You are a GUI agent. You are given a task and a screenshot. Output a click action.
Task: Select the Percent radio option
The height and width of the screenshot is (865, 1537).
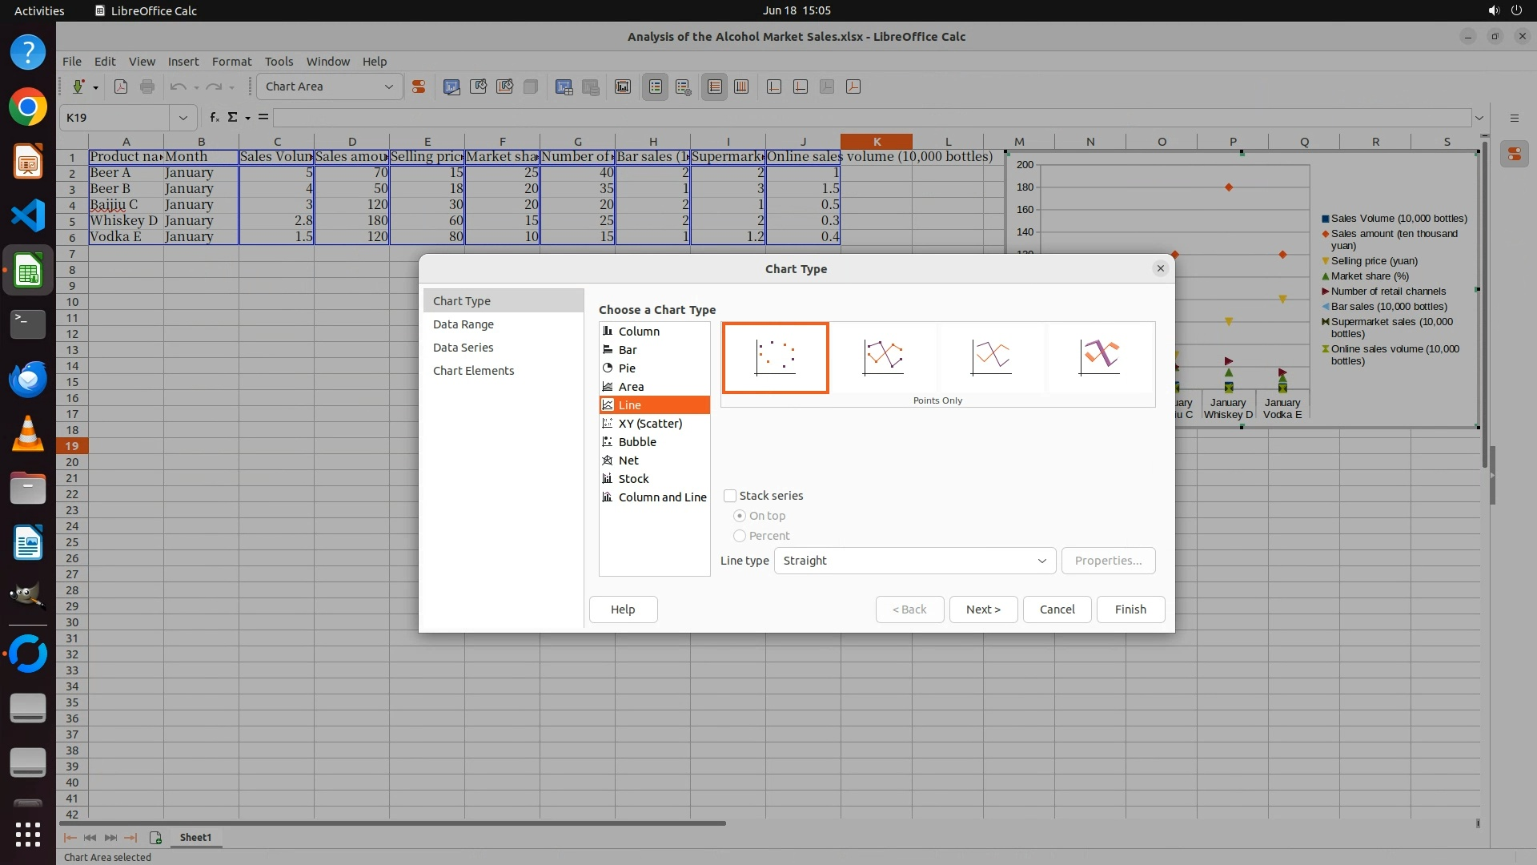740,536
